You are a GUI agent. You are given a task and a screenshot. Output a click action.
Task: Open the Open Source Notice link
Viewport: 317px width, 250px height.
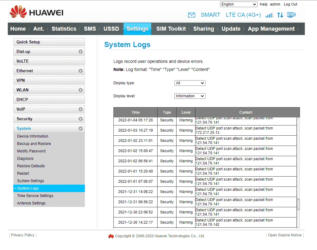[284, 235]
